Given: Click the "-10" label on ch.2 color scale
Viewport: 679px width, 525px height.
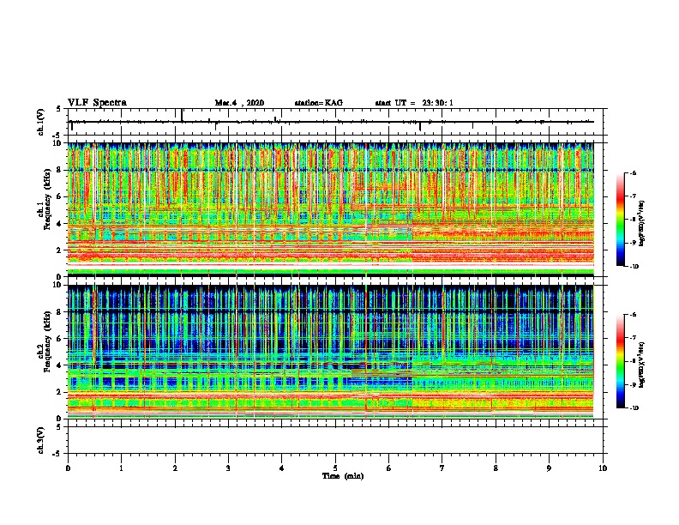Looking at the screenshot, I should [634, 408].
